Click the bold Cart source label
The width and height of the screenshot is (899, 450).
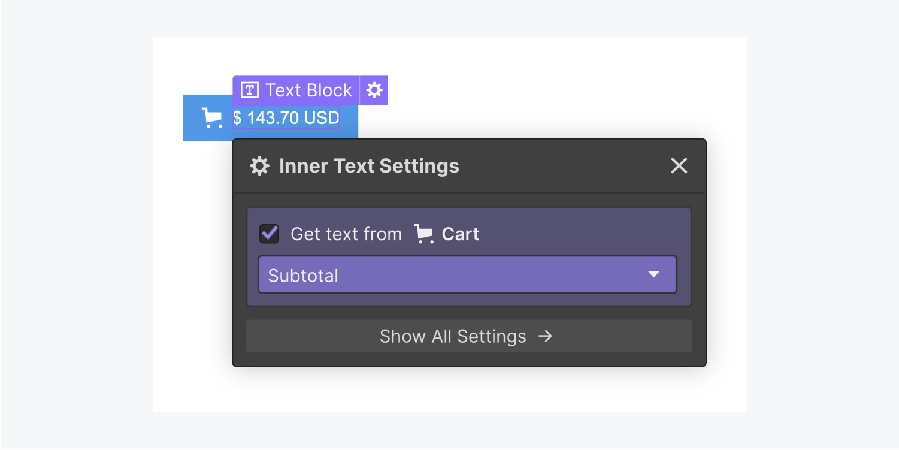[460, 234]
